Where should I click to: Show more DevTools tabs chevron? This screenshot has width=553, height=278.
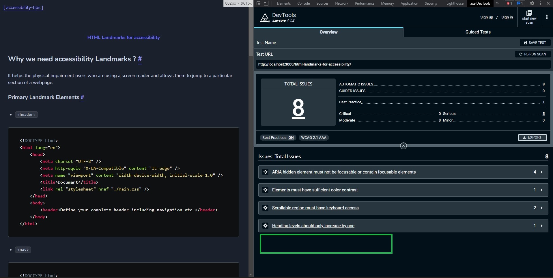[x=497, y=3]
